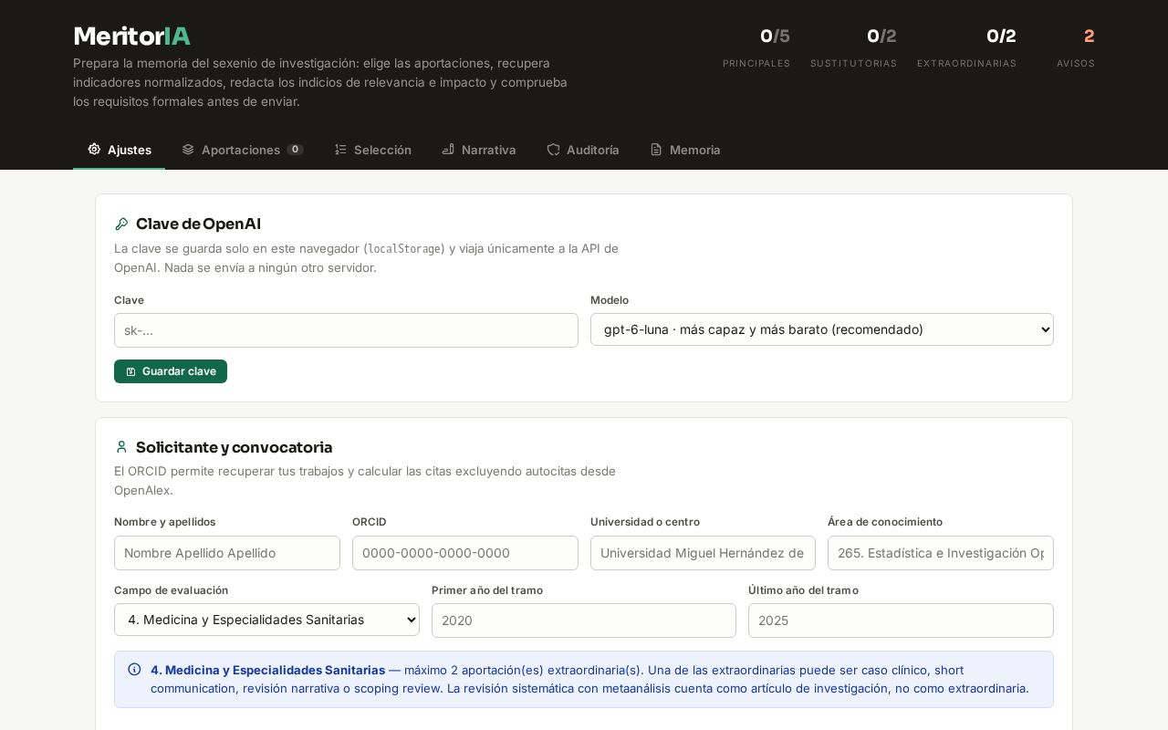The height and width of the screenshot is (730, 1168).
Task: Click the Sustitutorias 0/2 counter
Action: pos(853,47)
